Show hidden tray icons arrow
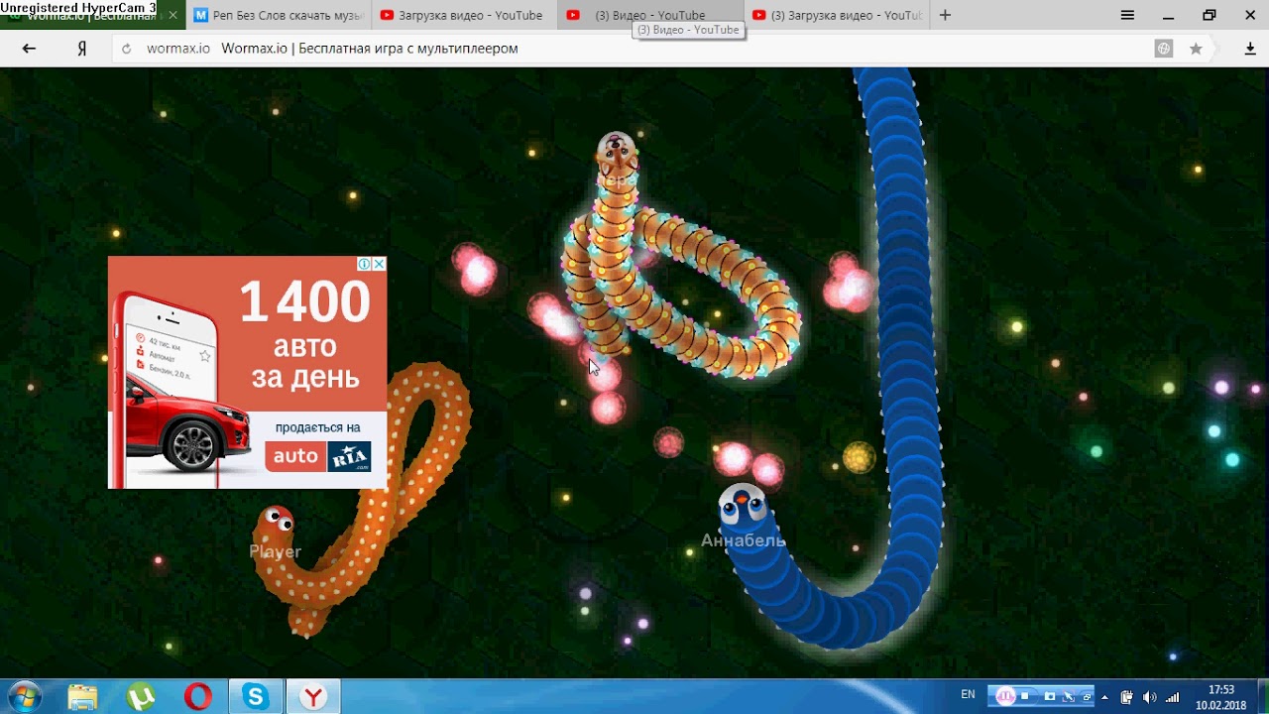1269x714 pixels. [1104, 696]
